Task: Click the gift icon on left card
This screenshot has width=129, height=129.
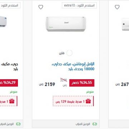Action: [12, 101]
